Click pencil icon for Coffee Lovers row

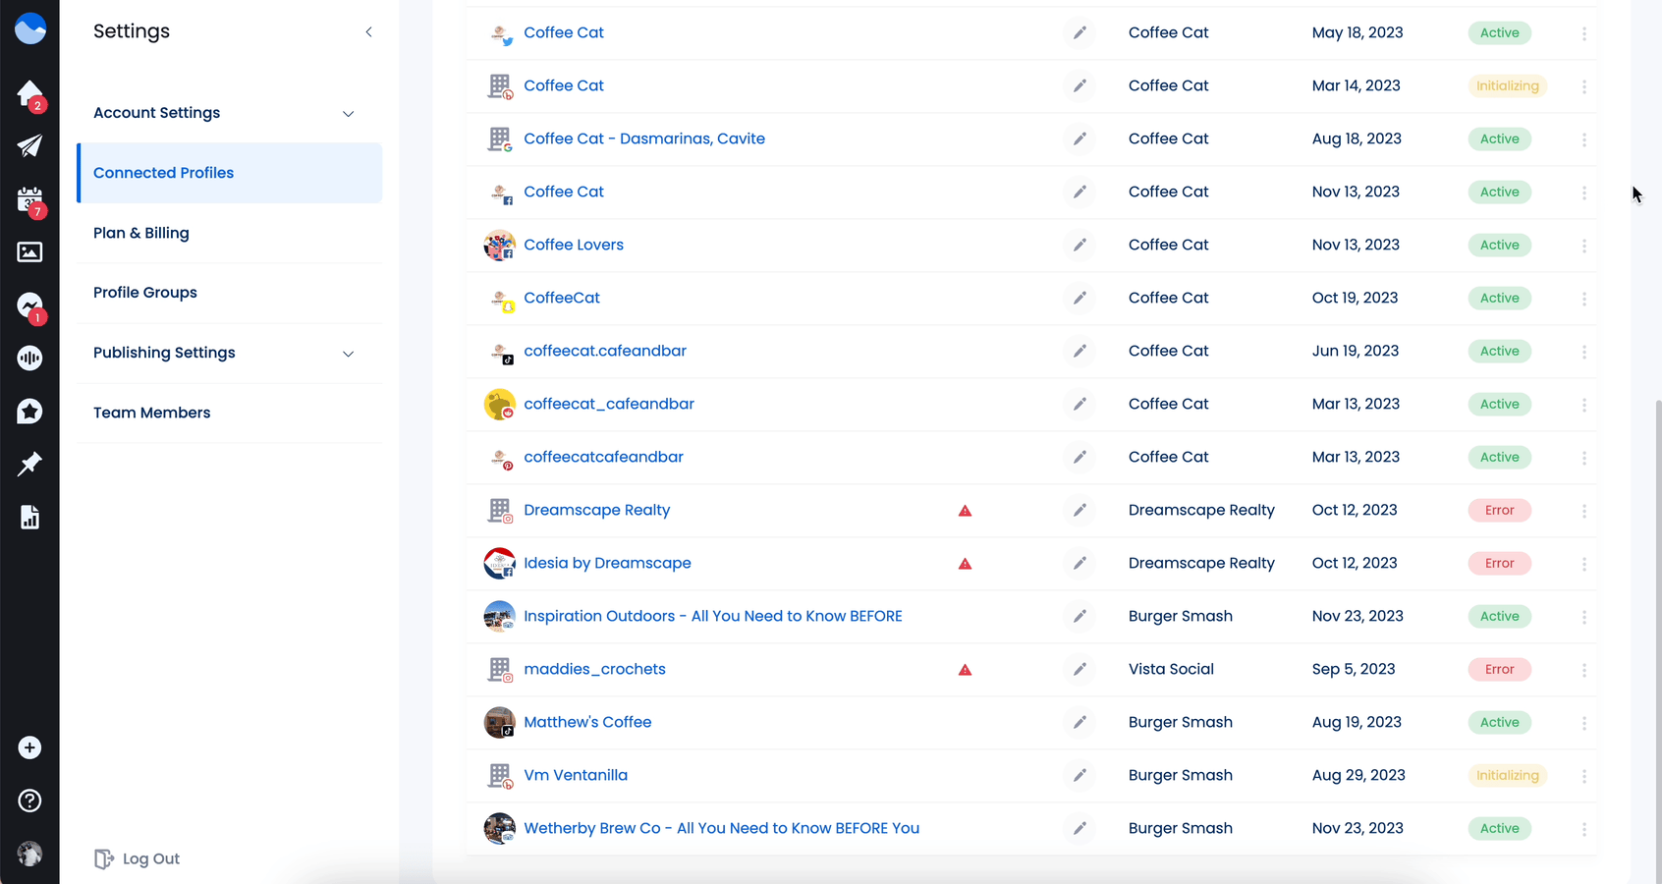pos(1080,245)
